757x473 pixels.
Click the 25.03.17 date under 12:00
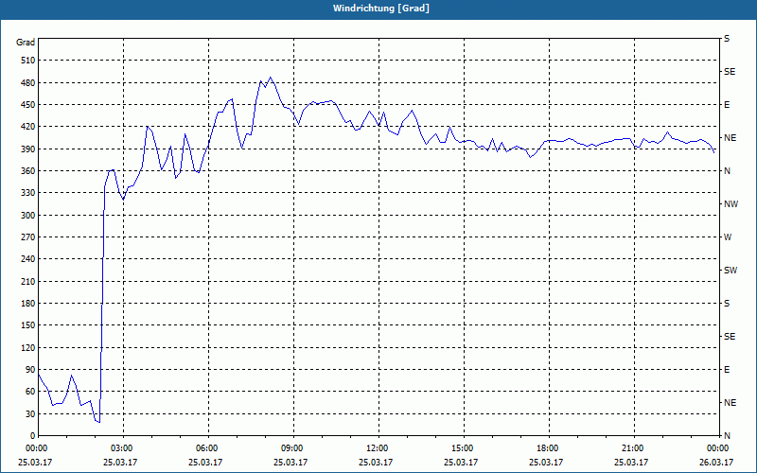click(376, 463)
